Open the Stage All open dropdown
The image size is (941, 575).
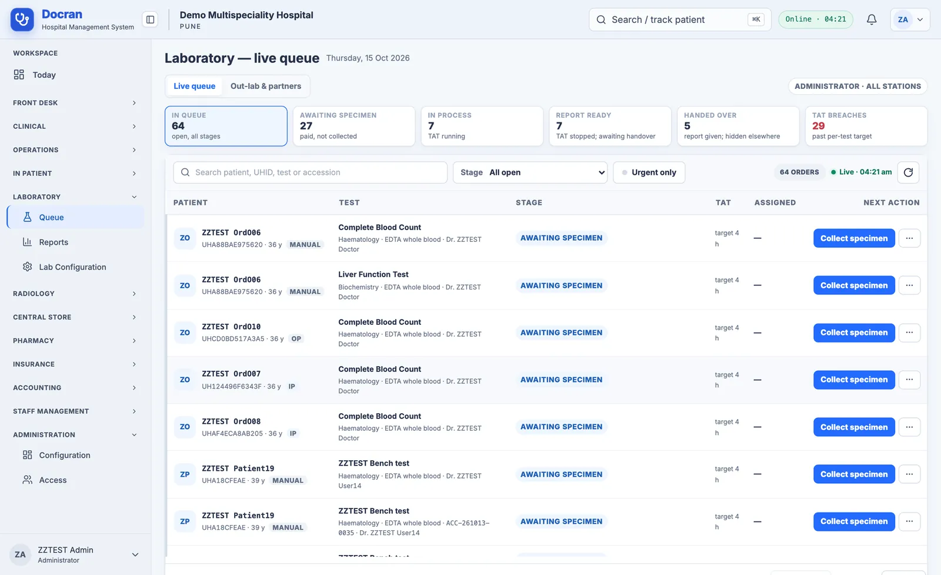[530, 172]
